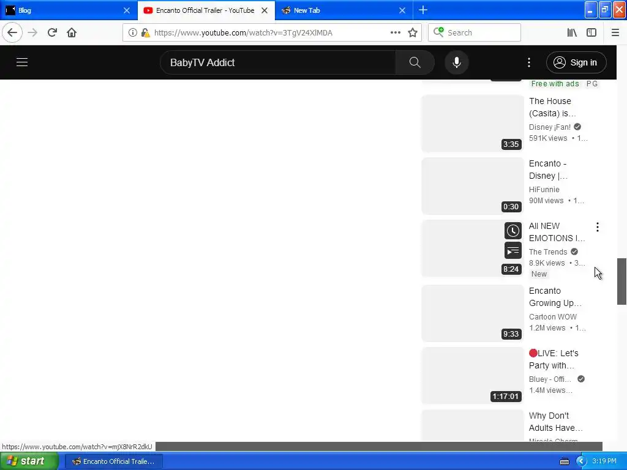Viewport: 627px width, 470px height.
Task: Click the 1:17:01 video thumbnail
Action: coord(473,376)
